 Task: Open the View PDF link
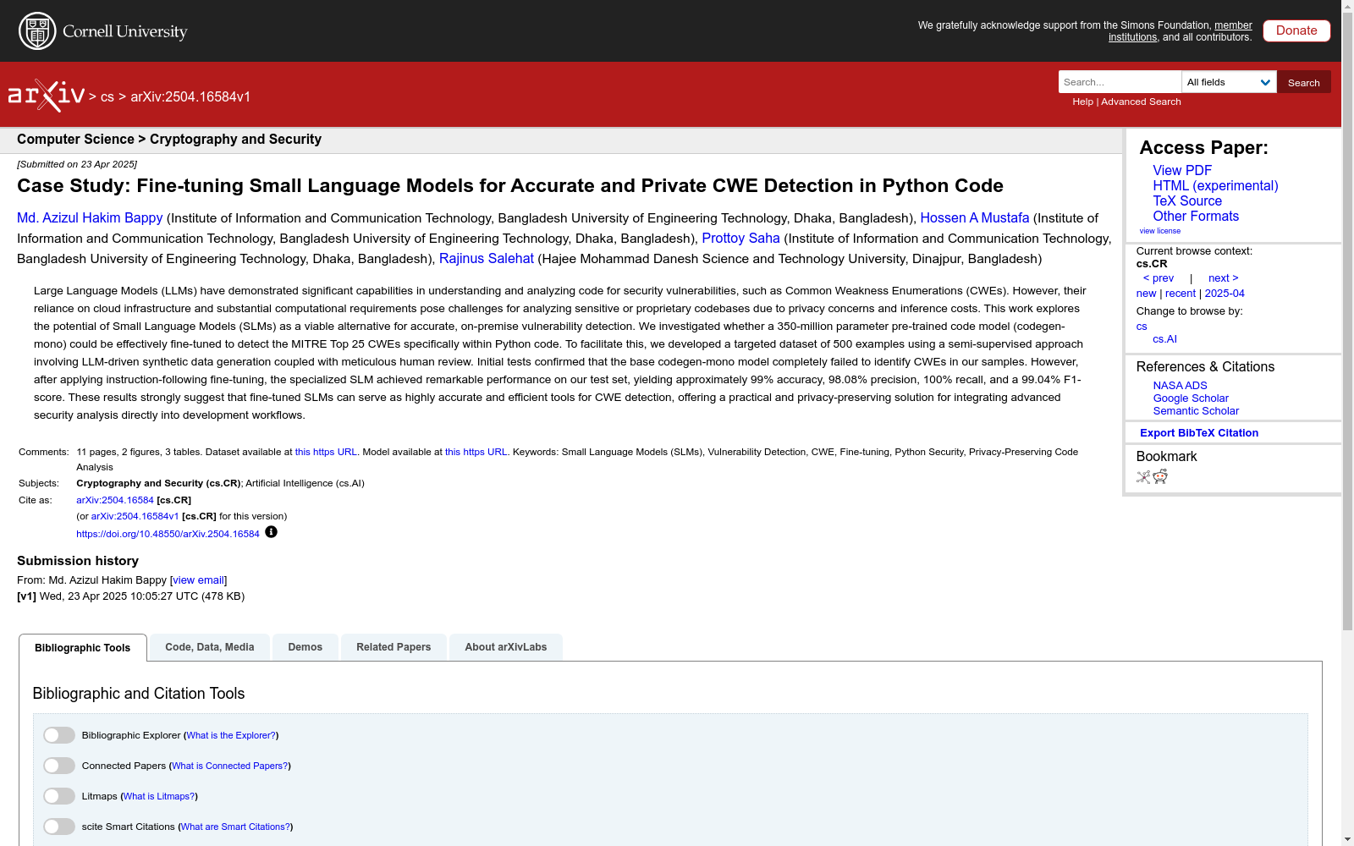pos(1182,171)
